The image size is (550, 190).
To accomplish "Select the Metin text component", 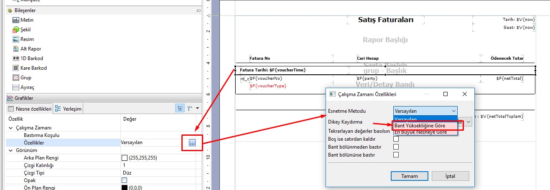I will click(x=27, y=20).
